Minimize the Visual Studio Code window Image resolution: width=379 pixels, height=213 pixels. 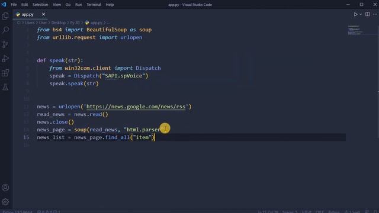[x=348, y=4]
